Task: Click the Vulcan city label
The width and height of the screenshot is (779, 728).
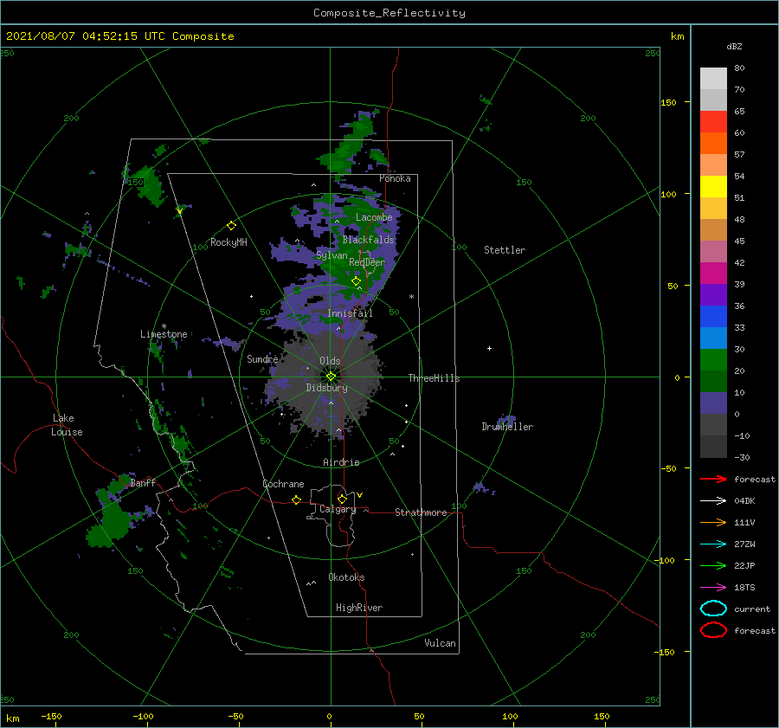Action: pyautogui.click(x=441, y=643)
